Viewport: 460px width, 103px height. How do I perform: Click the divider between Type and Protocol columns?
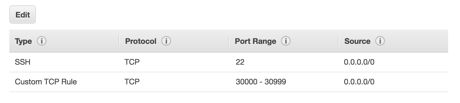click(x=119, y=41)
